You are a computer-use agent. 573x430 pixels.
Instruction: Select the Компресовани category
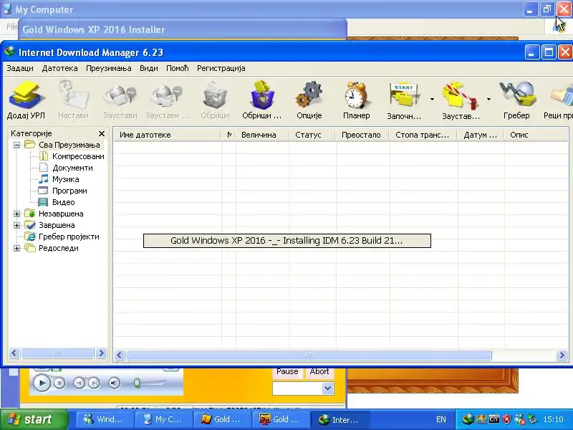78,156
